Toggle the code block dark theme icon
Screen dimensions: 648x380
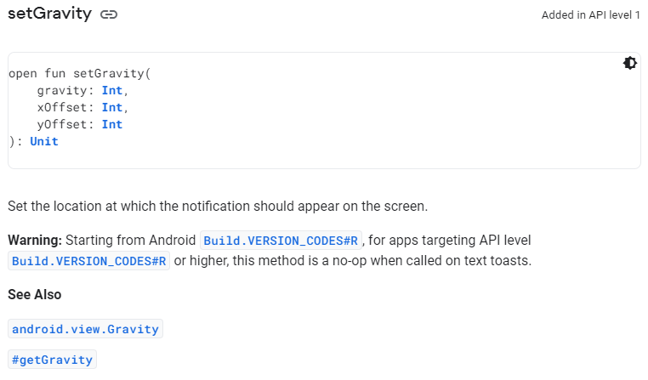(x=630, y=63)
